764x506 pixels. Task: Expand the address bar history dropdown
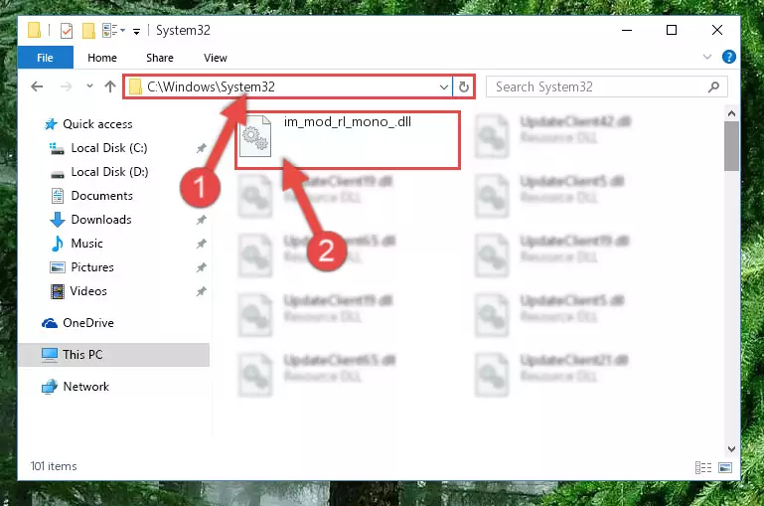[444, 87]
